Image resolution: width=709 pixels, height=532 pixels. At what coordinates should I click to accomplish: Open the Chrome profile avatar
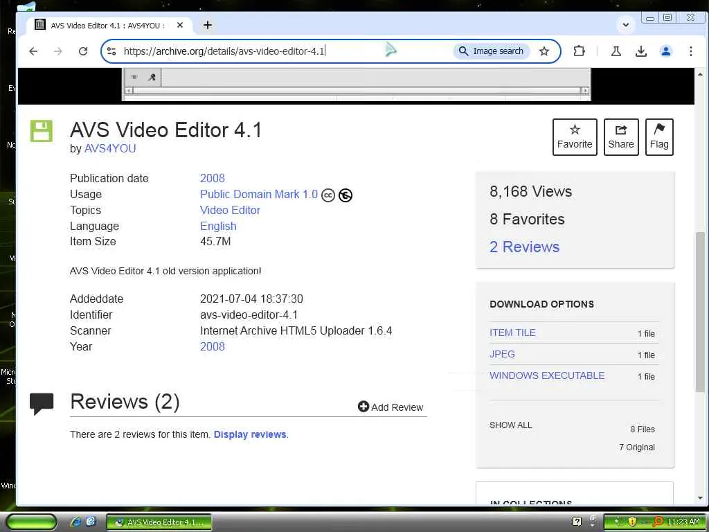click(665, 51)
